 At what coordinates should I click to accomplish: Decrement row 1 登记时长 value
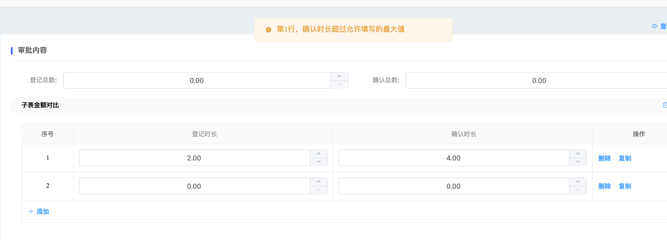click(318, 162)
